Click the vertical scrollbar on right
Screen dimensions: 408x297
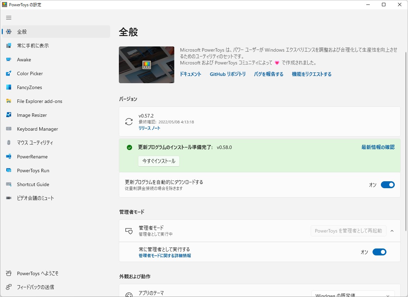[406, 141]
